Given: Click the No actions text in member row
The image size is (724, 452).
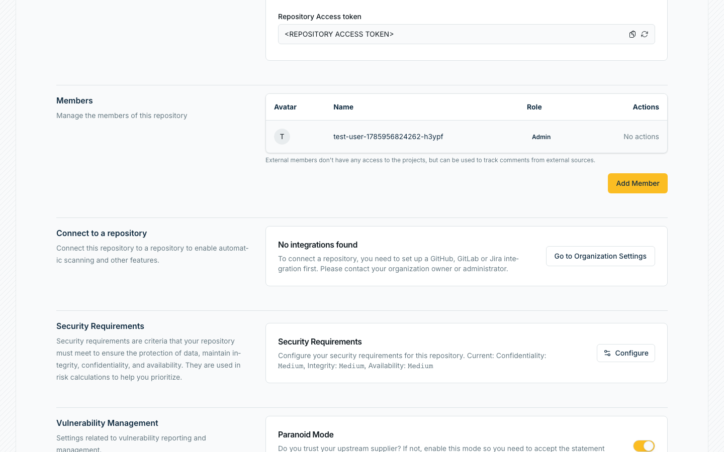Looking at the screenshot, I should point(641,137).
